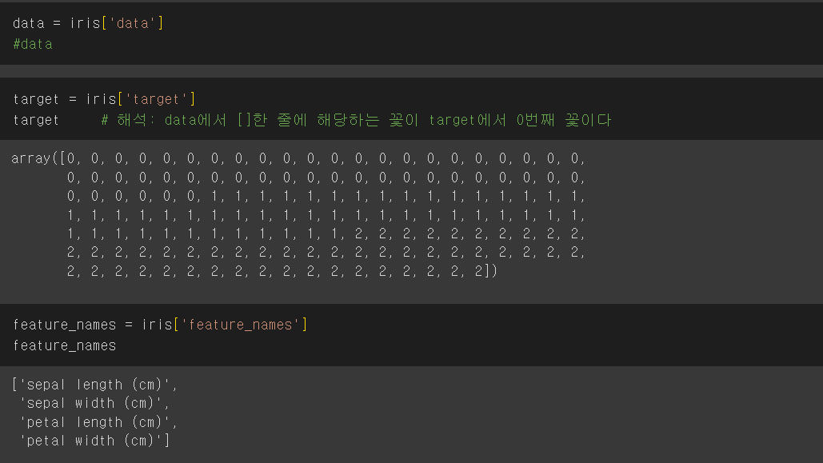823x463 pixels.
Task: Click output 'sepal width (cm)'
Action: click(94, 403)
